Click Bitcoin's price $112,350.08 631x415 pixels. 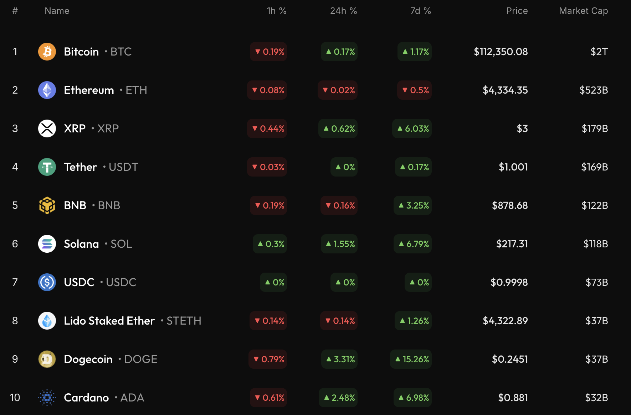[x=501, y=52]
